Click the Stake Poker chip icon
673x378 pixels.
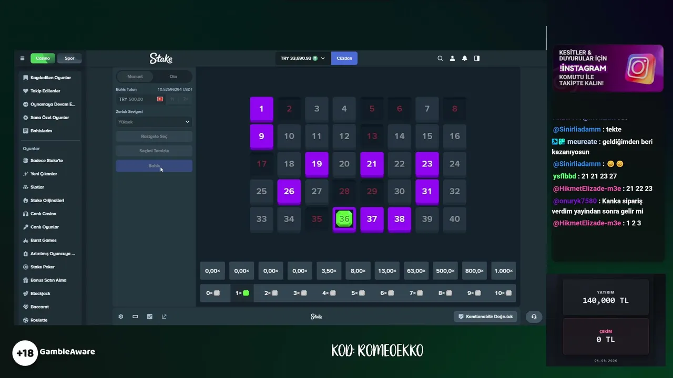tap(25, 267)
